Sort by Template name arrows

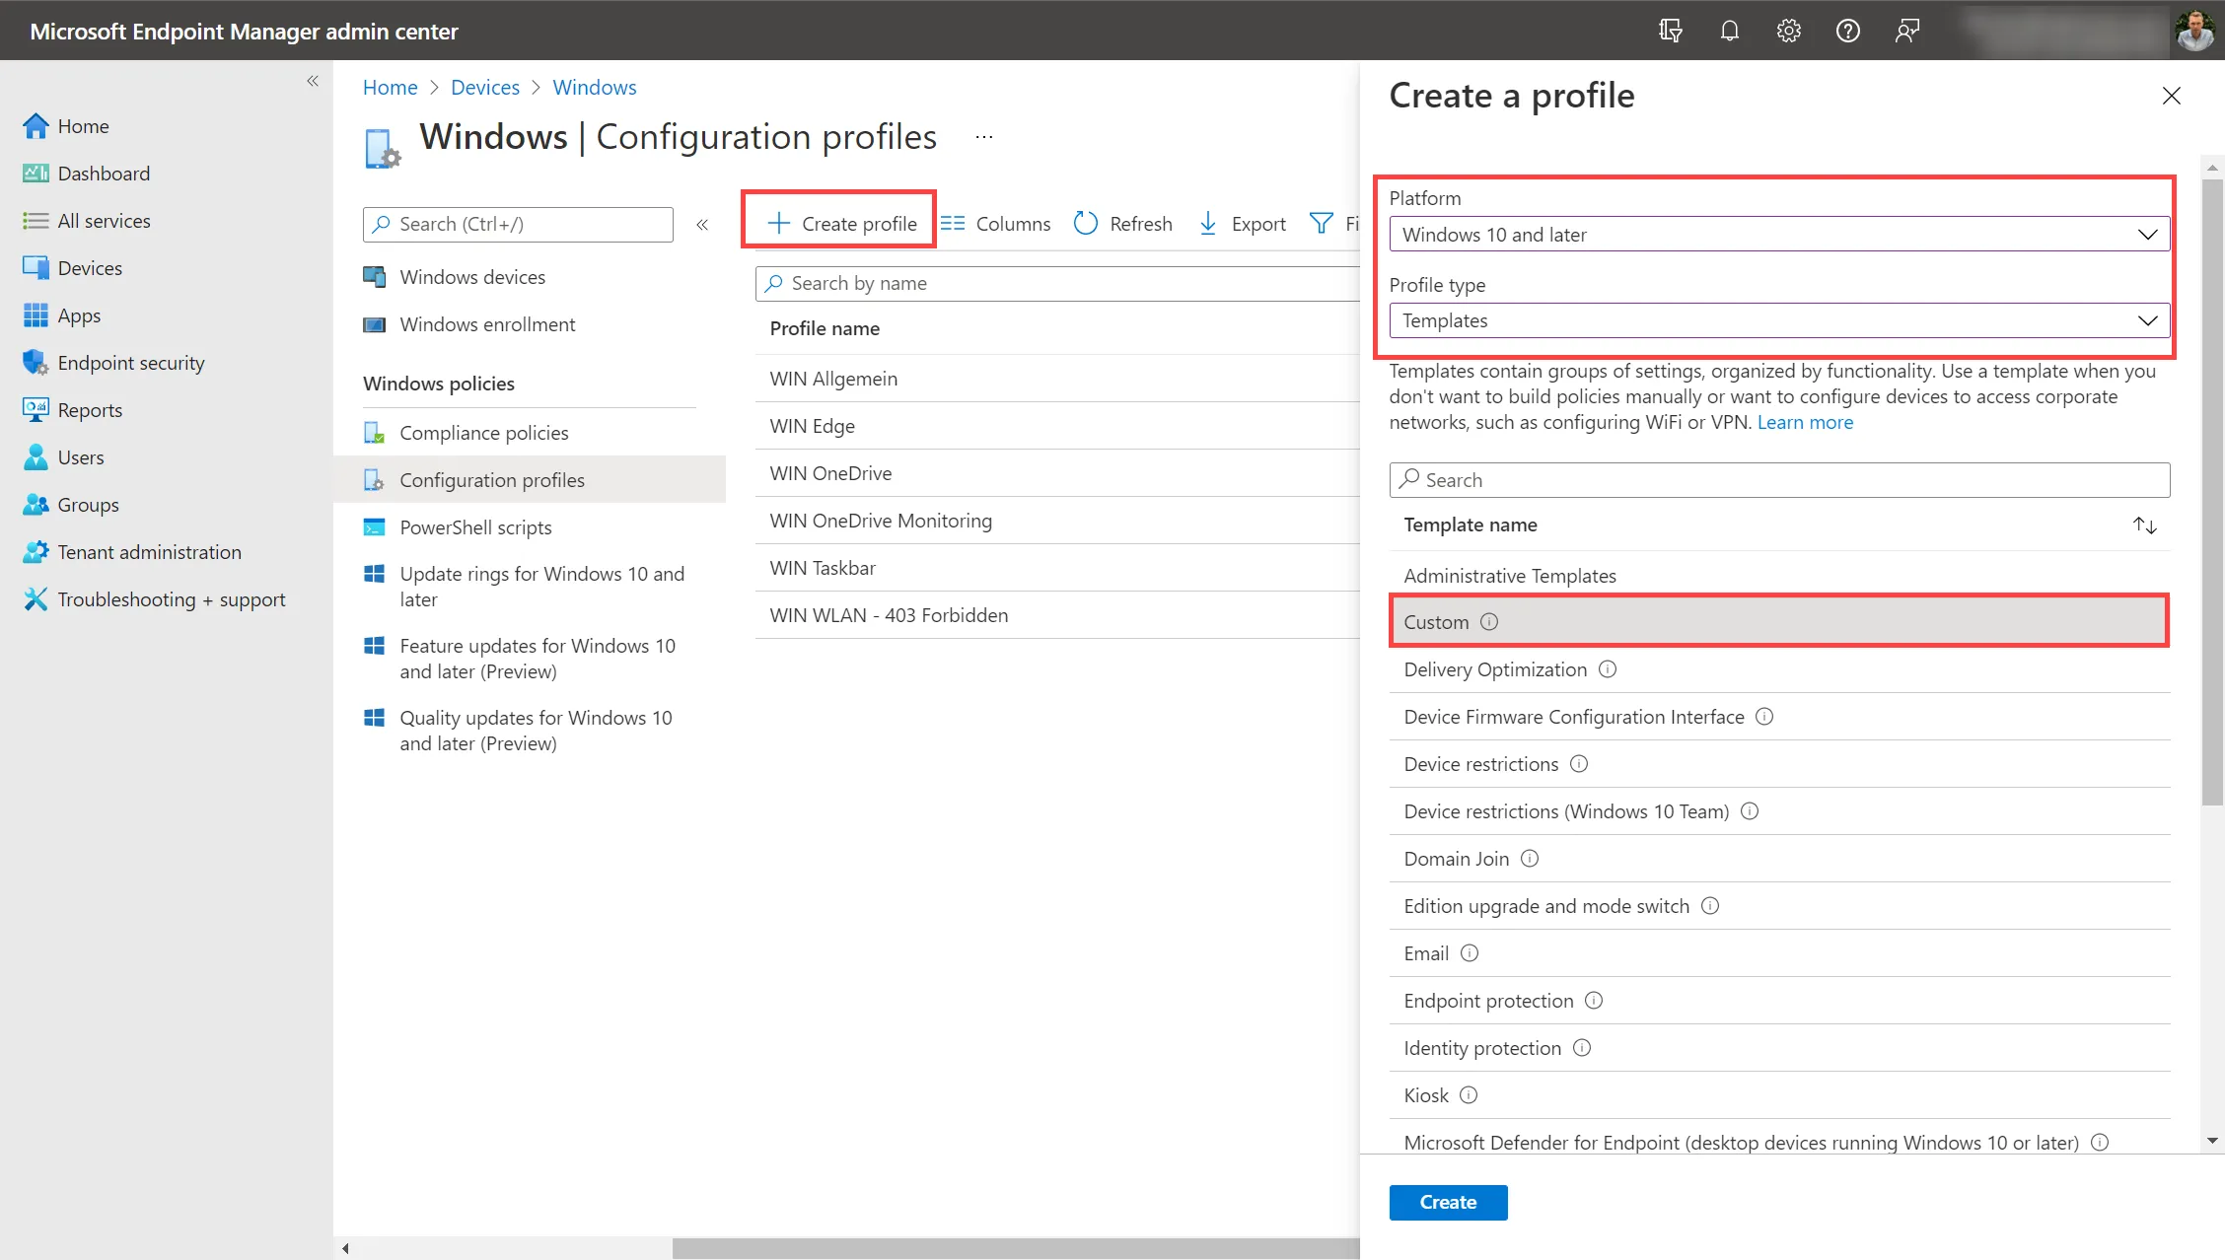[2145, 525]
